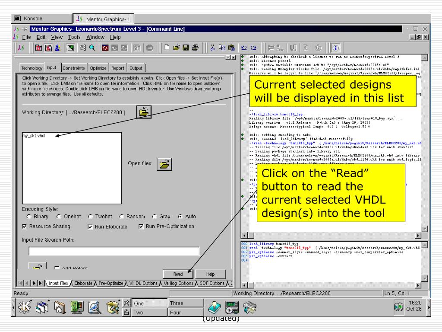The width and height of the screenshot is (442, 332).
Task: Click the Redo arrow icon
Action: click(x=253, y=48)
